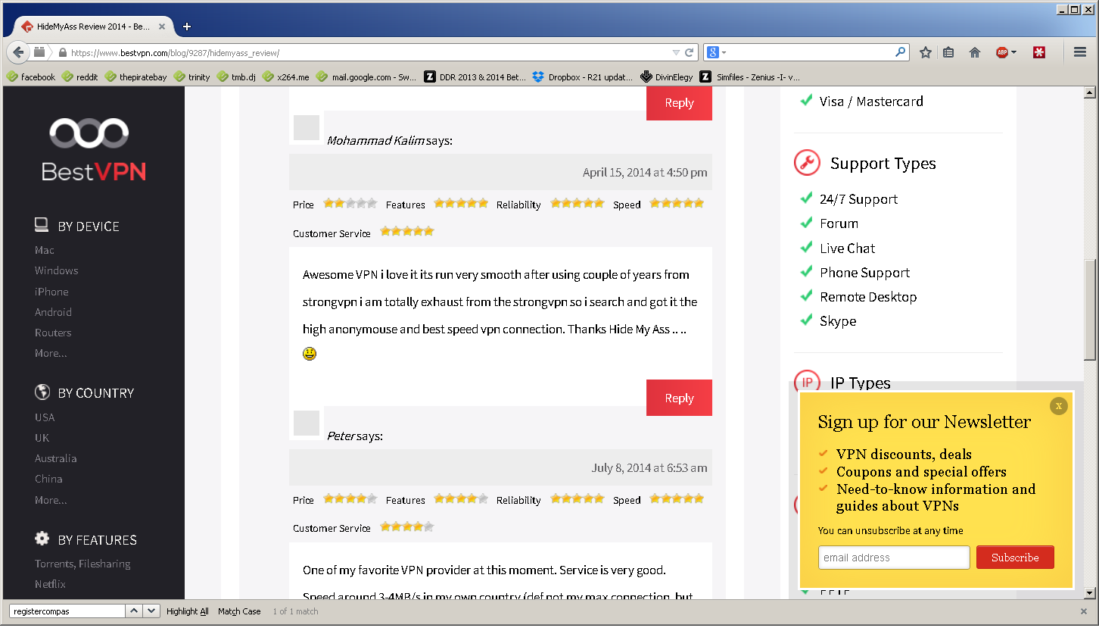Select Mac under By Device

tap(45, 250)
